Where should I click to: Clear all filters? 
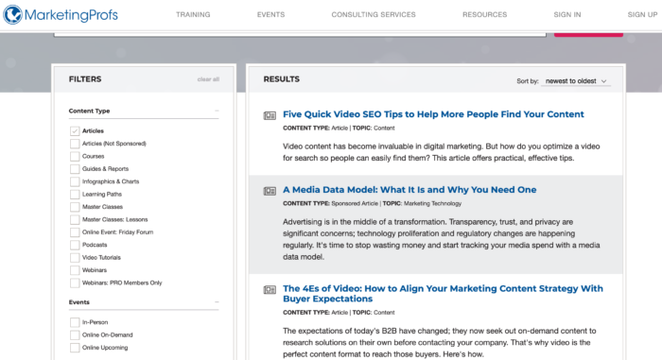coord(208,79)
